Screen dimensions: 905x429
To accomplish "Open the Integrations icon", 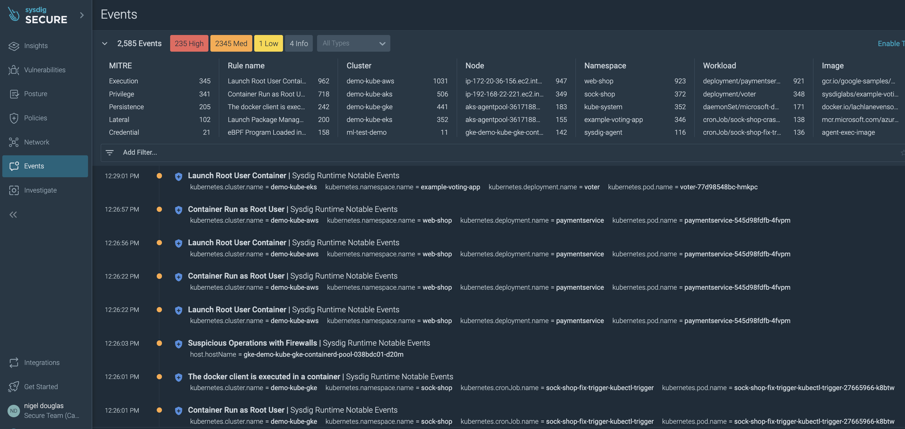I will [14, 363].
